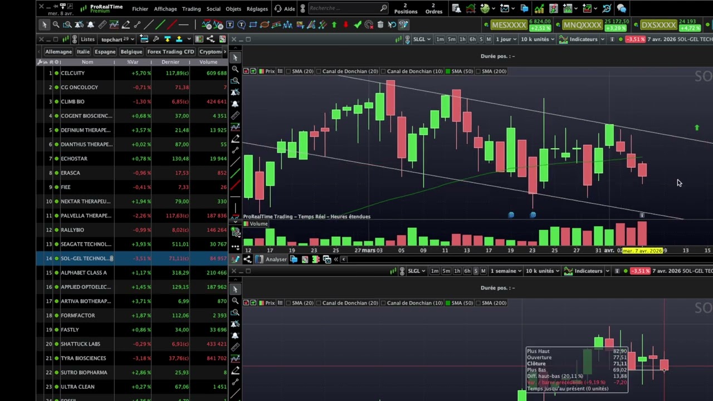Click the ruler measurement tool in top toolbar
This screenshot has height=401, width=713.
tap(102, 25)
